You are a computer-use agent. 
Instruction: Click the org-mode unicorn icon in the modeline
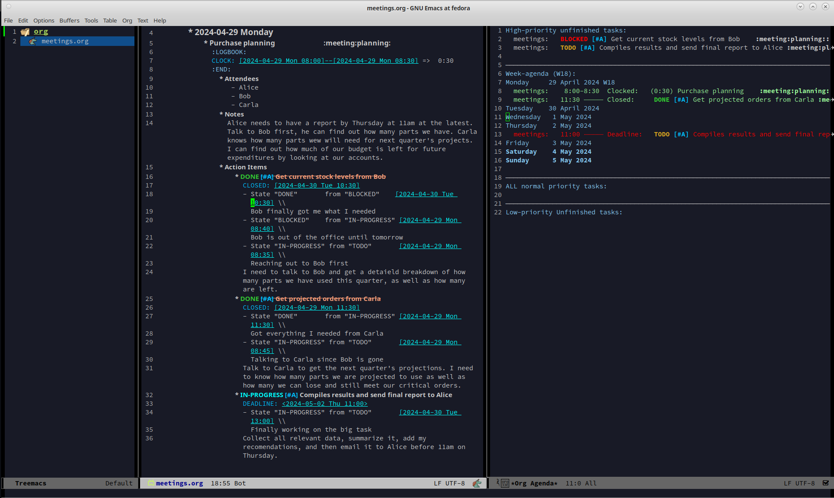[477, 483]
